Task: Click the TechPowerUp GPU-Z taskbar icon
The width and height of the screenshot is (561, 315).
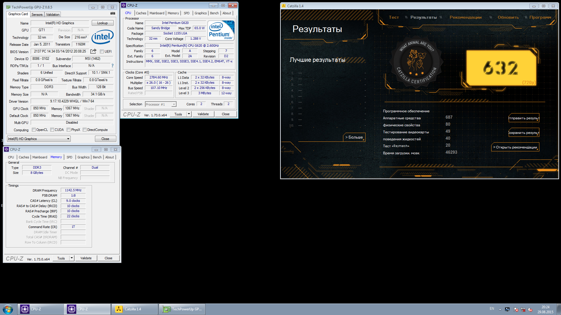Action: click(x=167, y=309)
